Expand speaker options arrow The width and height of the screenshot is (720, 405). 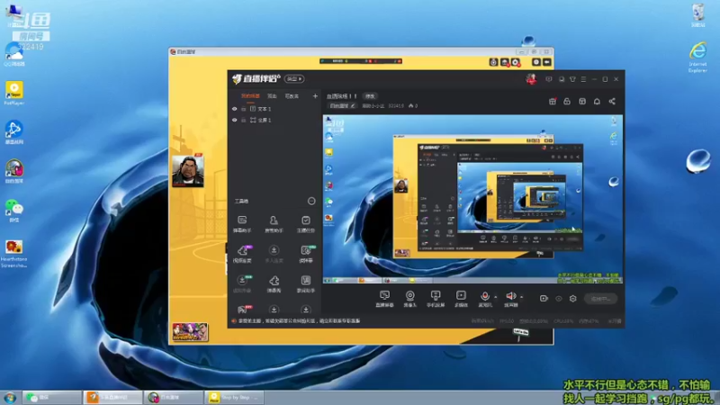521,297
